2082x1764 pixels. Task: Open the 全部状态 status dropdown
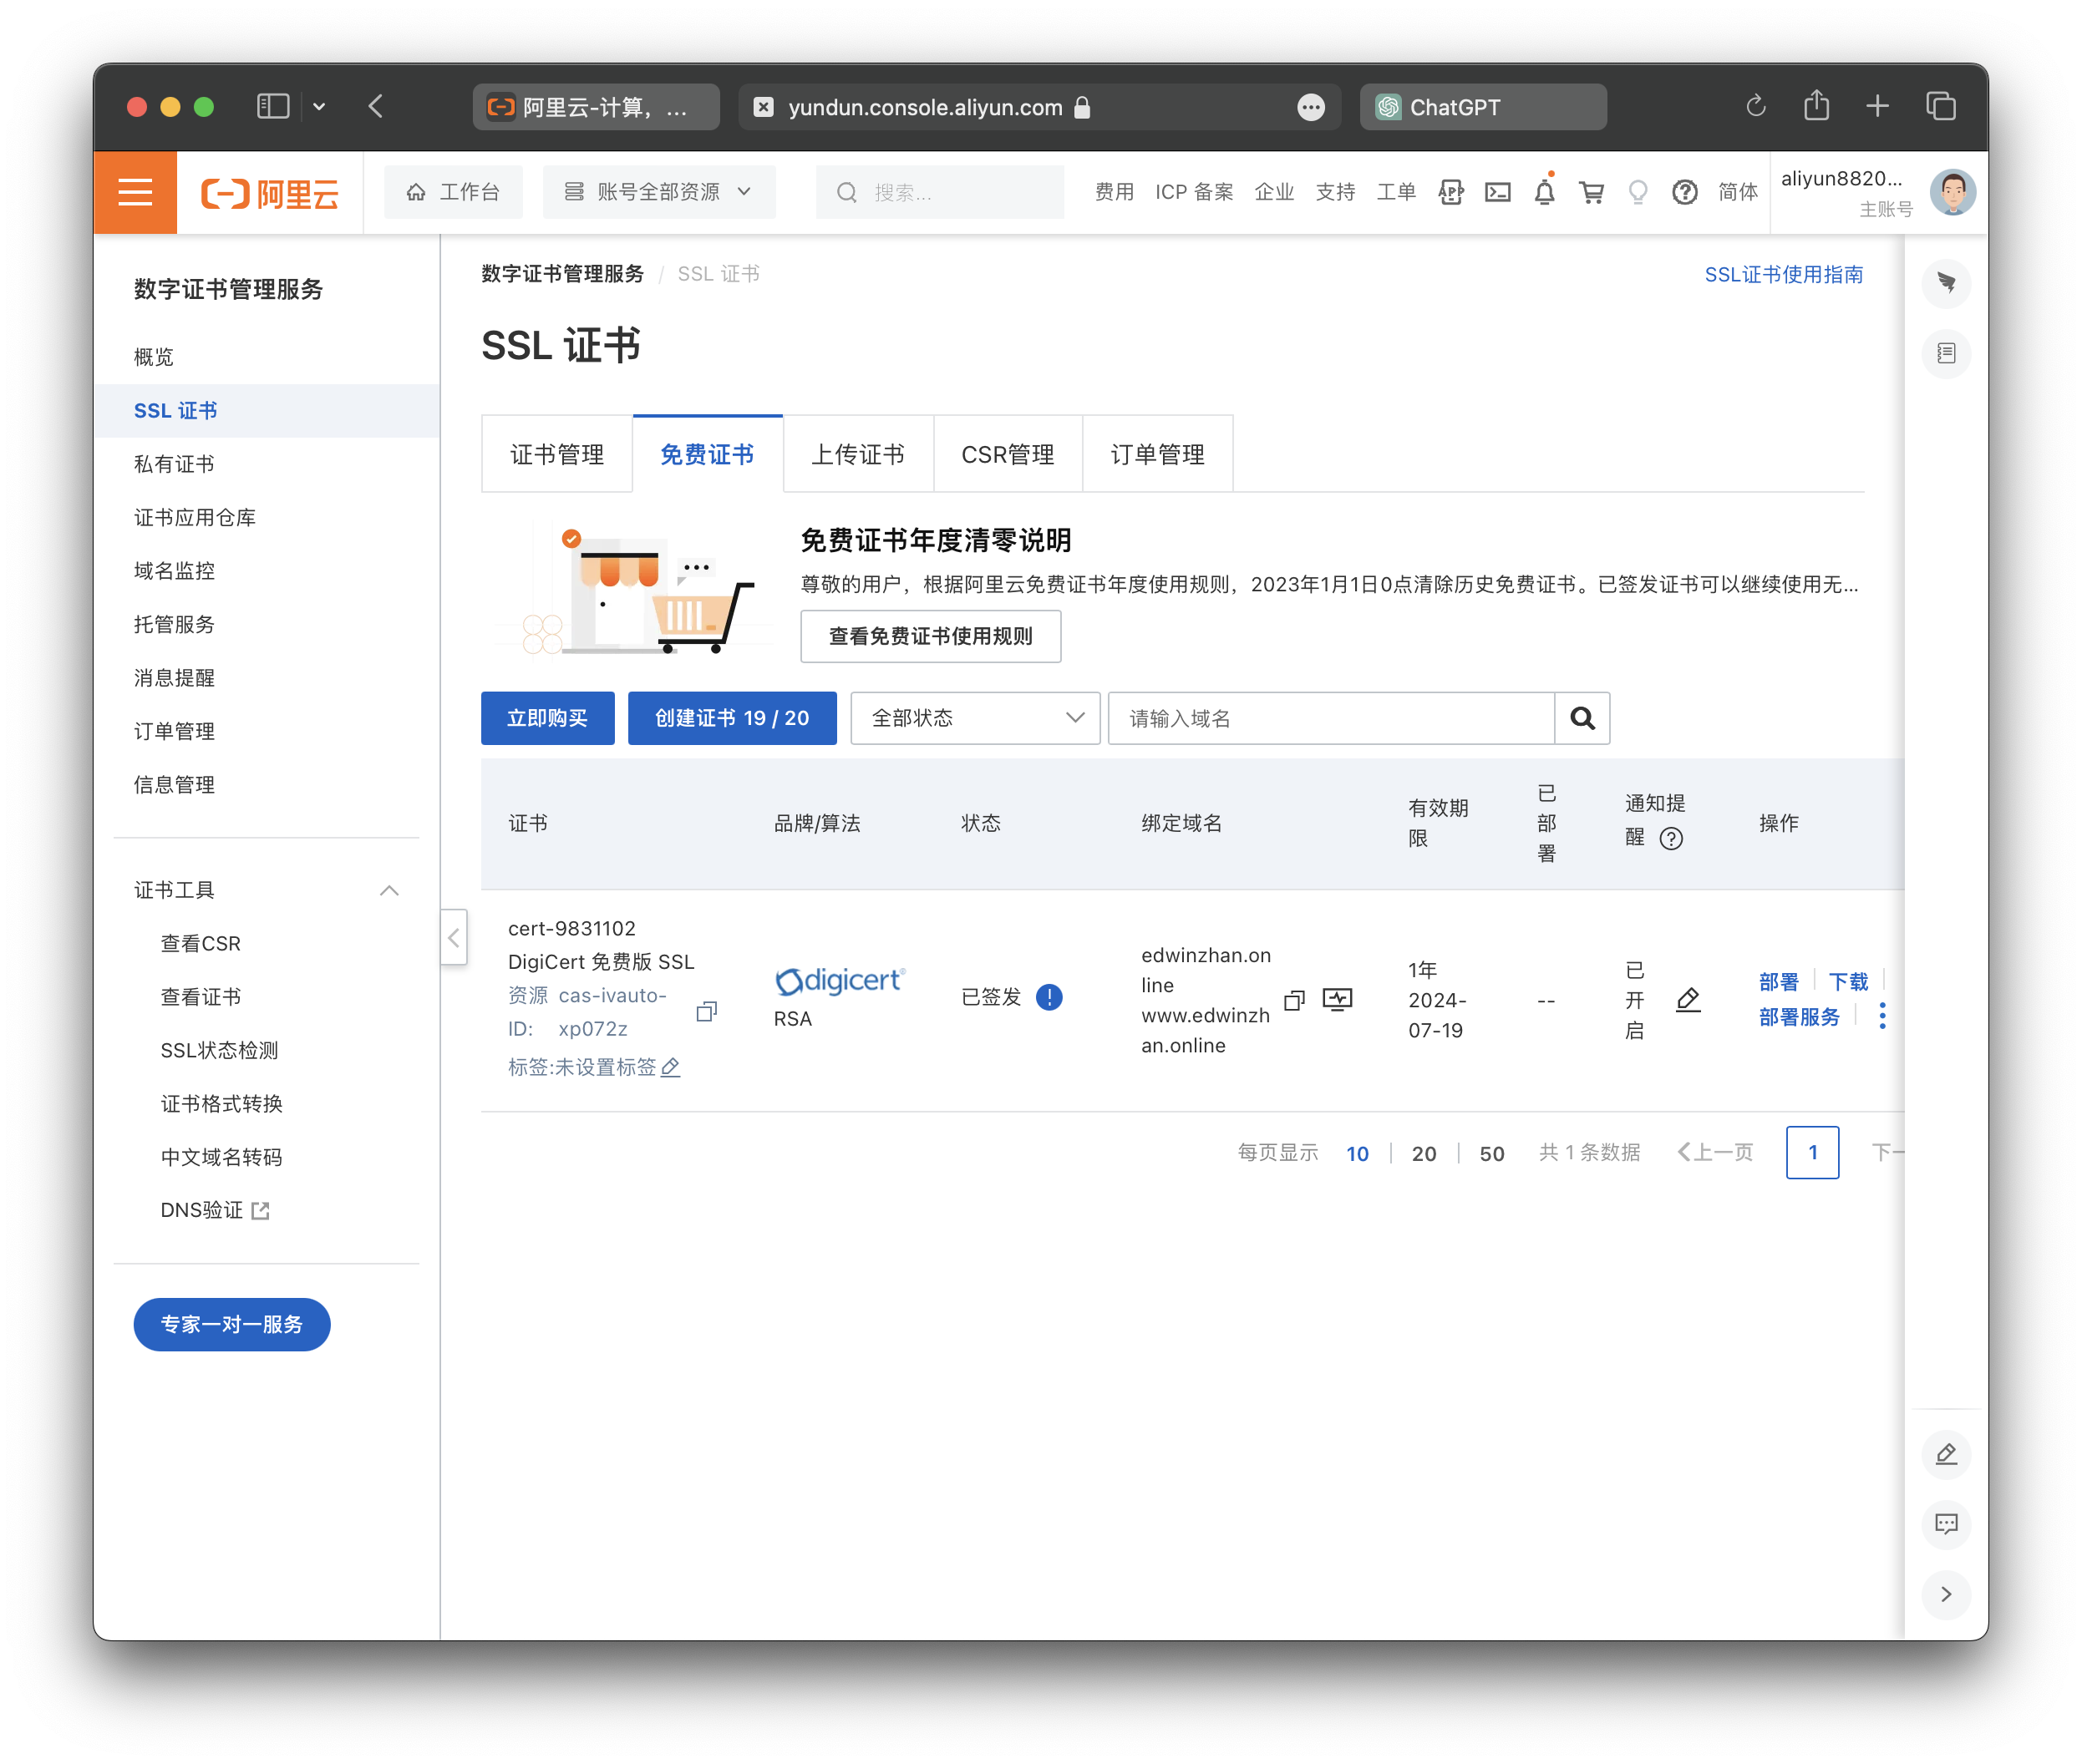coord(976,718)
